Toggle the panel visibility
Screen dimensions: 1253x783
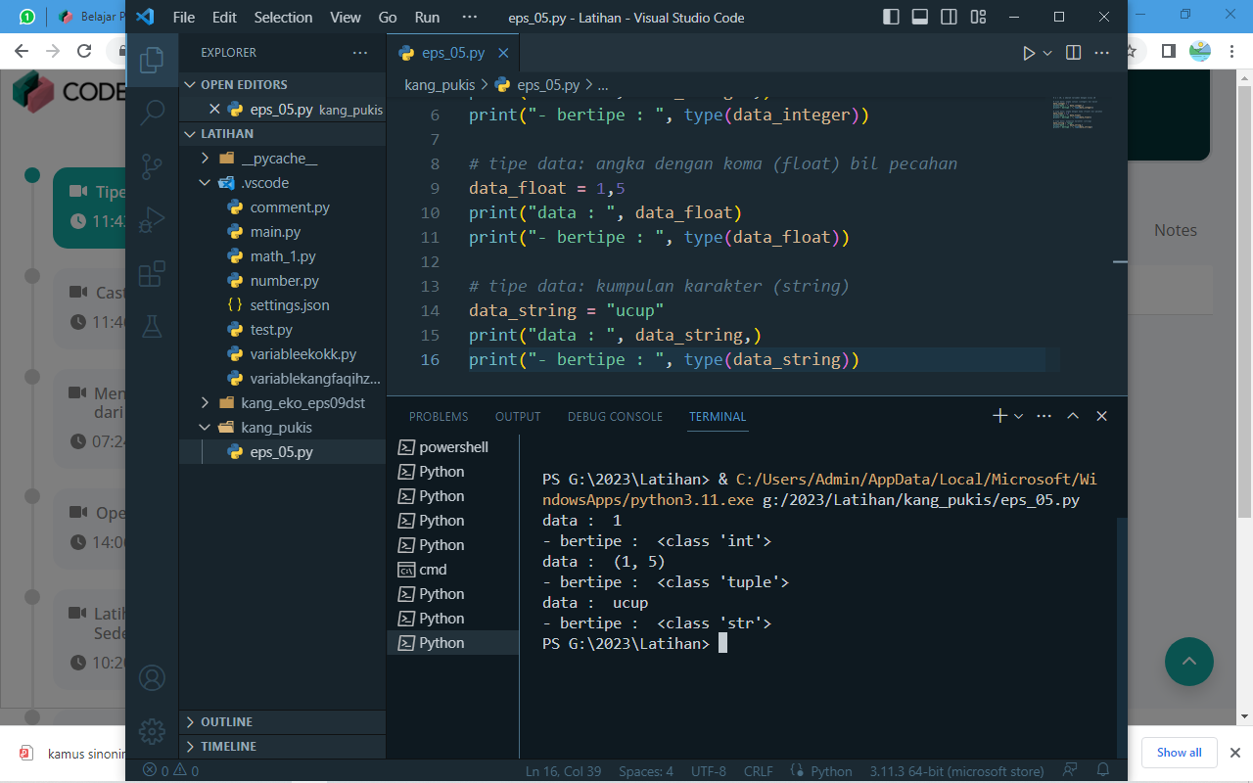click(x=920, y=17)
